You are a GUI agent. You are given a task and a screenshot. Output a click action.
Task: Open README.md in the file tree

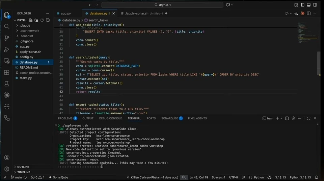coord(33,68)
